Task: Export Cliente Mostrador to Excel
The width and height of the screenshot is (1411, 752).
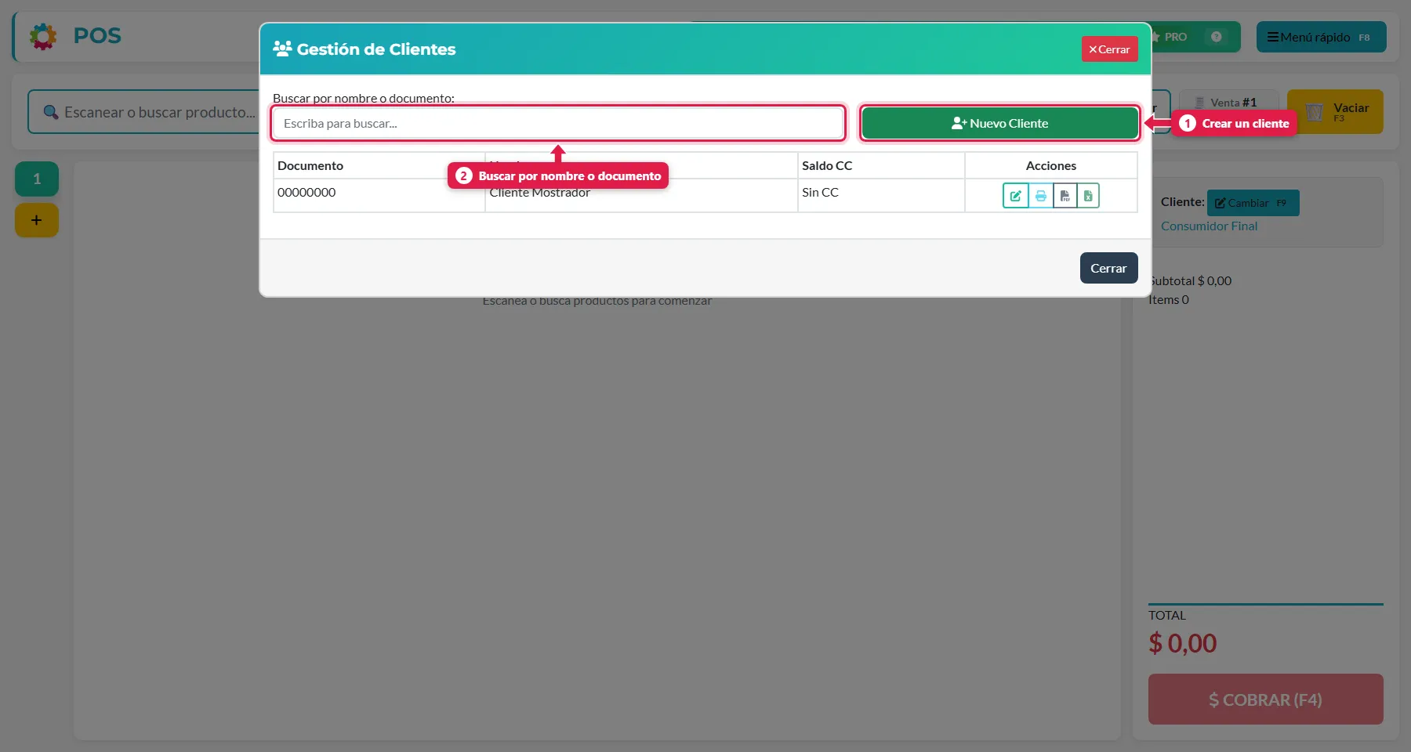Action: [1088, 196]
